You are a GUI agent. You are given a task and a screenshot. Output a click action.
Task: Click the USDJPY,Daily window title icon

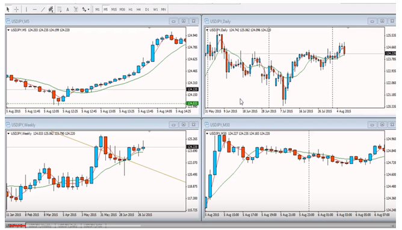click(x=207, y=21)
